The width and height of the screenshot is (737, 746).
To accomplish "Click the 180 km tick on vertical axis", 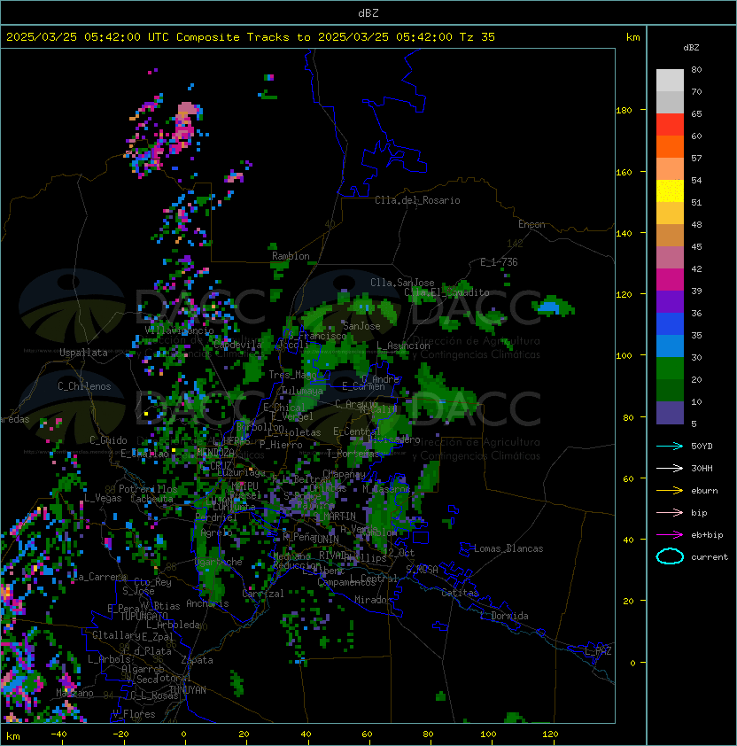I will (x=624, y=111).
